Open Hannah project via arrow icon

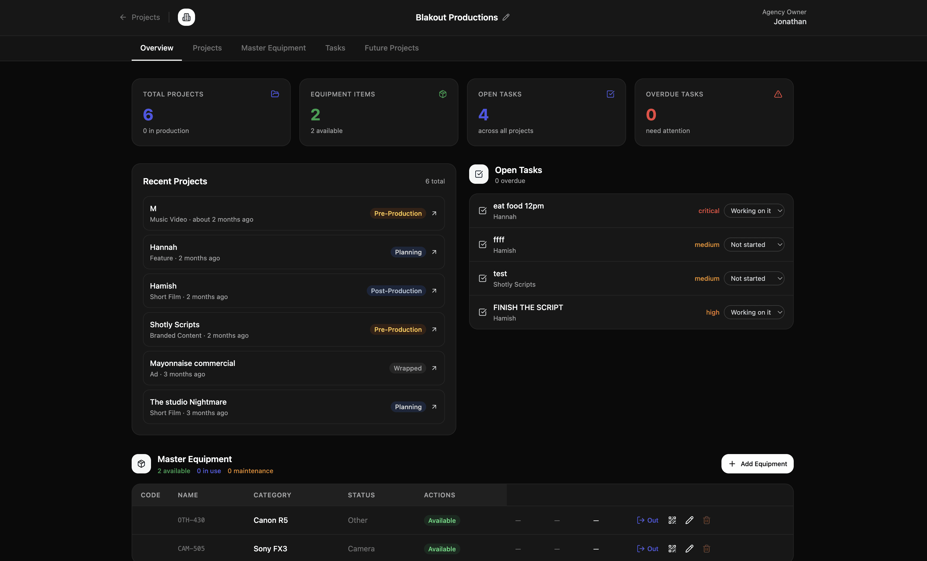434,252
